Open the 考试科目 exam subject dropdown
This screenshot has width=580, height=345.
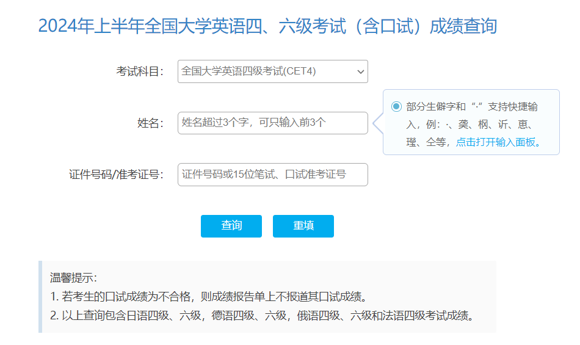[x=272, y=71]
